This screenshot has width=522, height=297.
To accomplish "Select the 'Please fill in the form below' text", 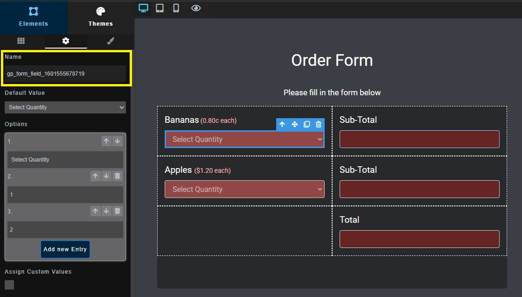I will point(332,92).
